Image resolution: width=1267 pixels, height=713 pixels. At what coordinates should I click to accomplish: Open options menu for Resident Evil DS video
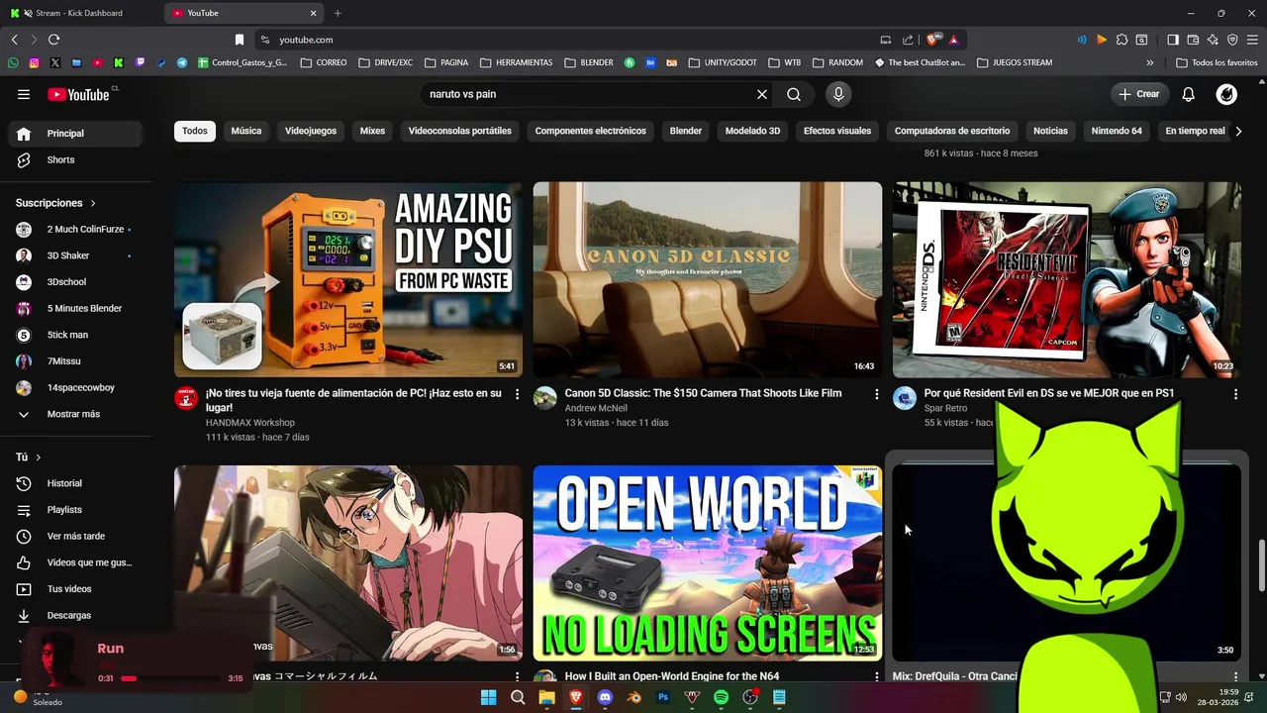coord(1235,394)
